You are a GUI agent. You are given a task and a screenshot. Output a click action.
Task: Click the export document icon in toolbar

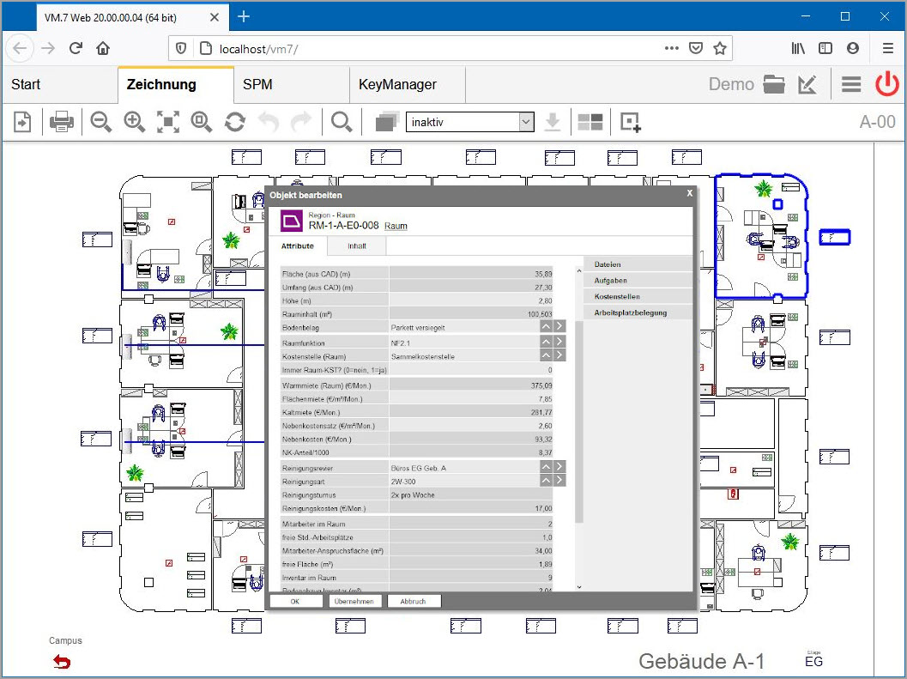(22, 122)
